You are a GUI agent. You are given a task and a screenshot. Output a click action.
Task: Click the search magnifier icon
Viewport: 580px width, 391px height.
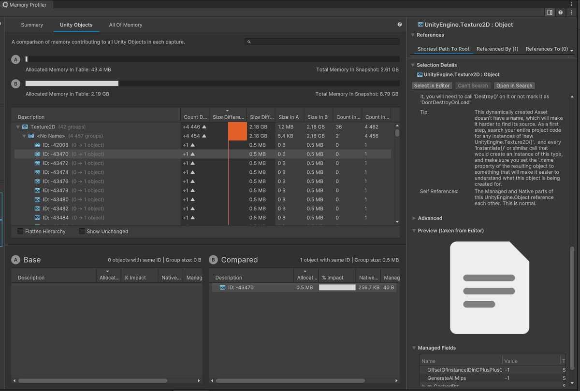click(249, 42)
